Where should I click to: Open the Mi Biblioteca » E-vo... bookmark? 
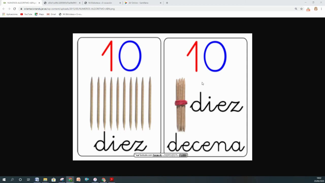click(x=70, y=14)
